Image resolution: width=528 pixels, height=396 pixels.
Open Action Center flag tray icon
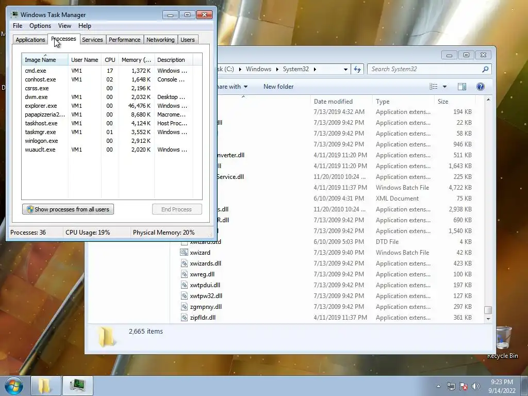pos(464,386)
